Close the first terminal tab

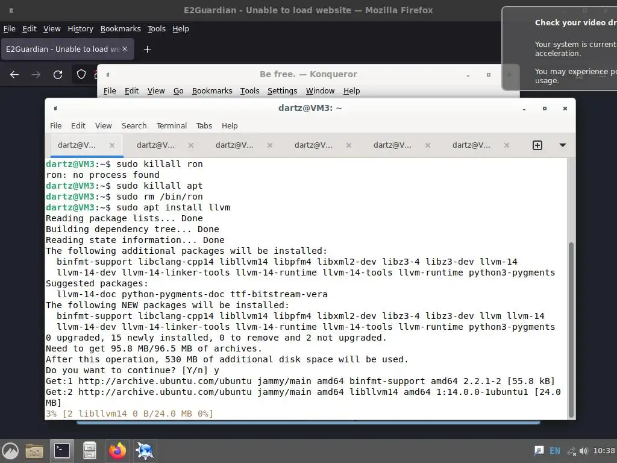(x=112, y=145)
